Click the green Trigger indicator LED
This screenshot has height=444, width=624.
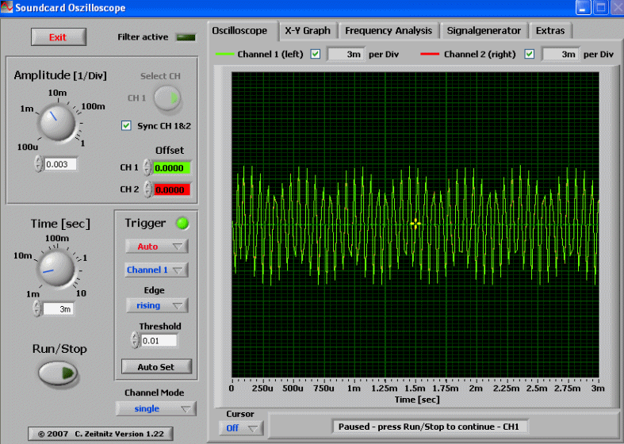tap(182, 224)
